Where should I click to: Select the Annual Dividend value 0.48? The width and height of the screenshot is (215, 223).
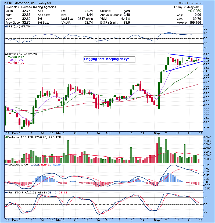(x=127, y=15)
